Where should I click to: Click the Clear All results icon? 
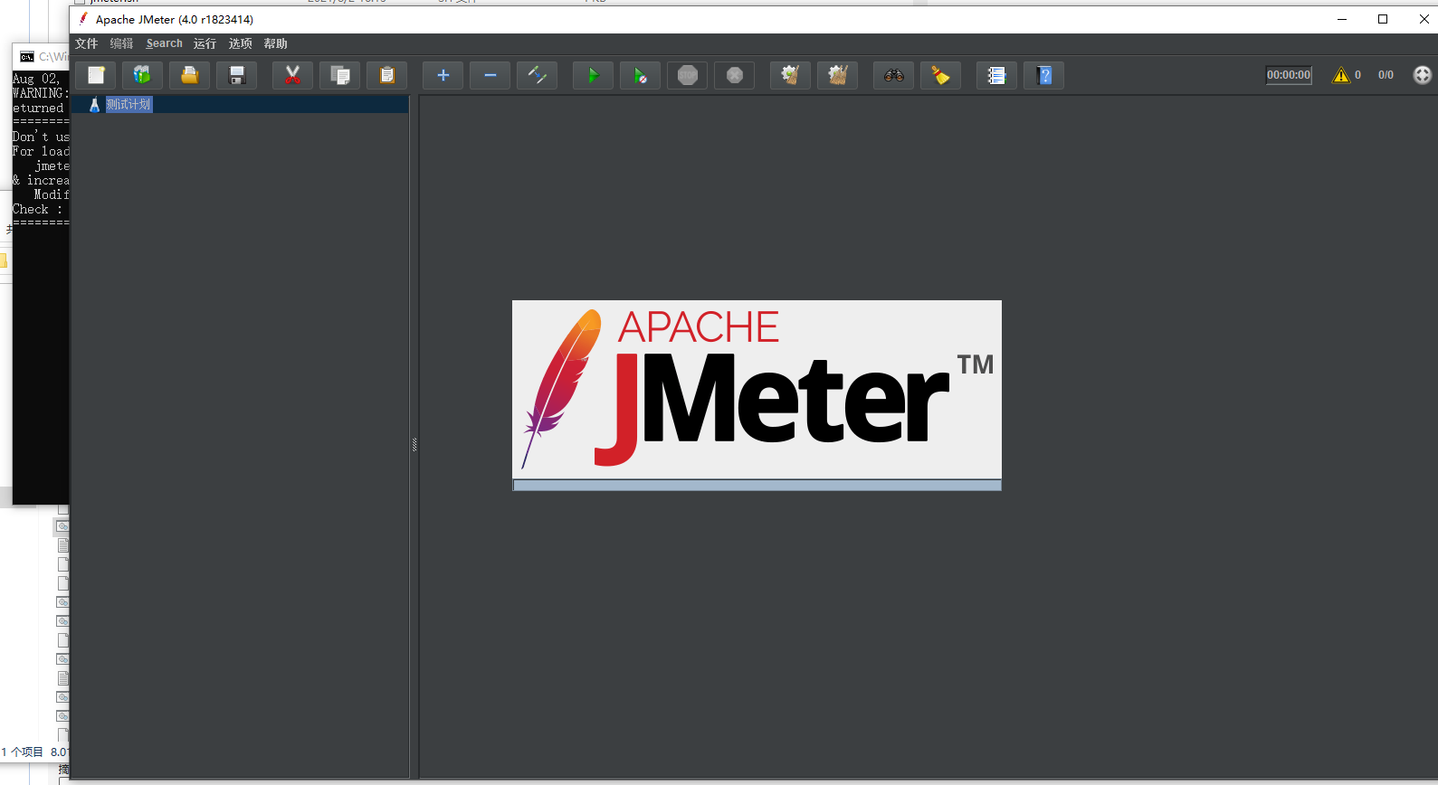click(x=837, y=75)
